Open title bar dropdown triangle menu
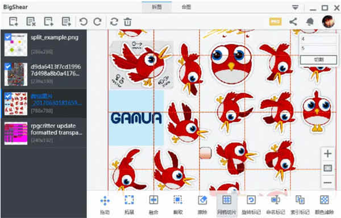Screen dimensions: 341x218 click(295, 7)
